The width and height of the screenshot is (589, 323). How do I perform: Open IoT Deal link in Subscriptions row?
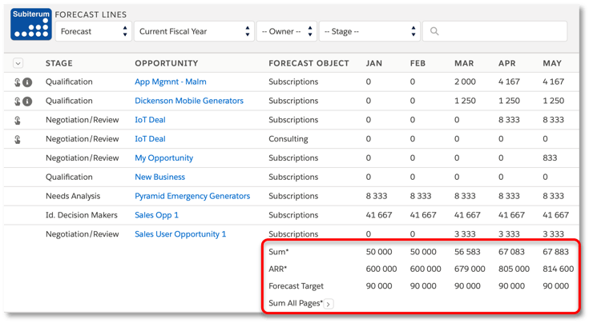tap(150, 120)
